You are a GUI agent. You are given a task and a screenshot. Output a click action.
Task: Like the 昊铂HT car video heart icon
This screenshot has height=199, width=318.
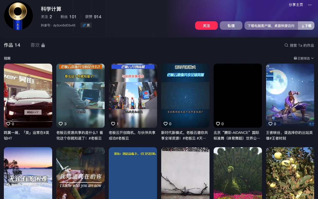8,124
